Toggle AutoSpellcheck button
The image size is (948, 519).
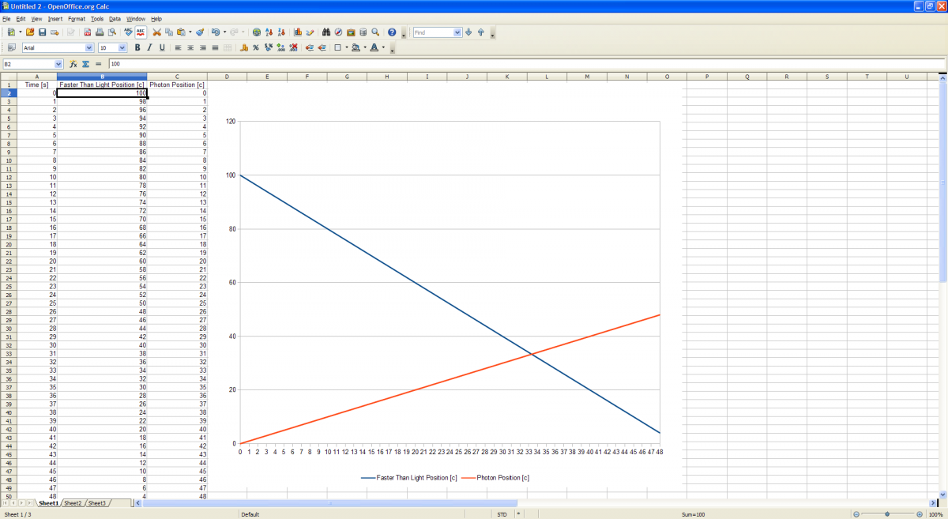[141, 32]
